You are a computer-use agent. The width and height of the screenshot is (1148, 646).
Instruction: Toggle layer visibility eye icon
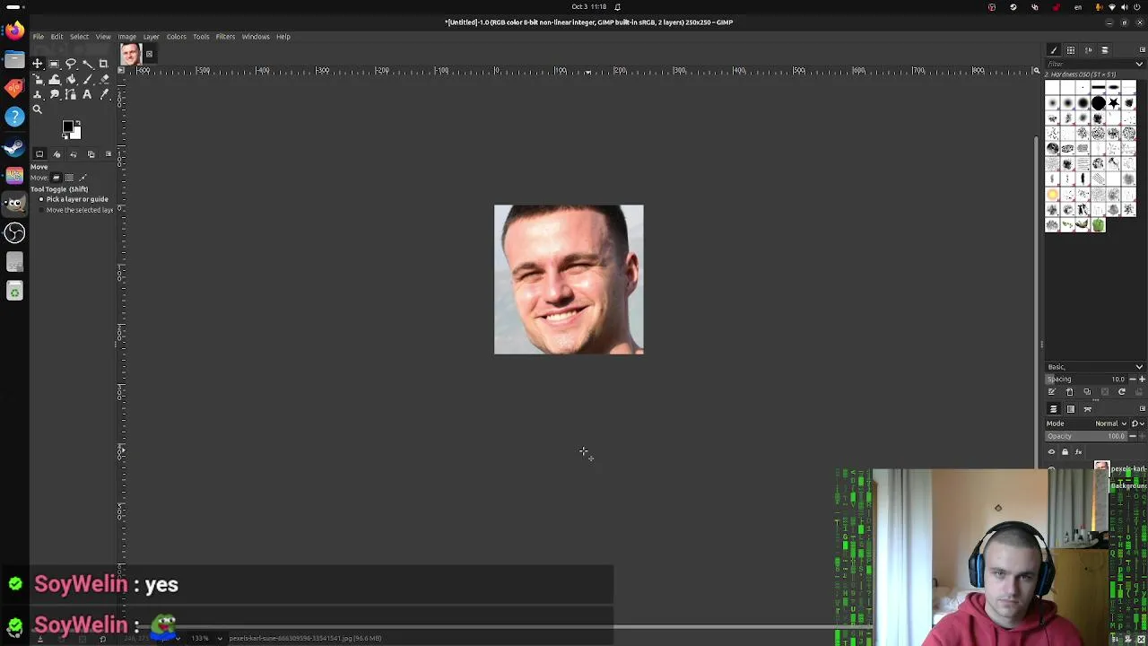(1051, 452)
